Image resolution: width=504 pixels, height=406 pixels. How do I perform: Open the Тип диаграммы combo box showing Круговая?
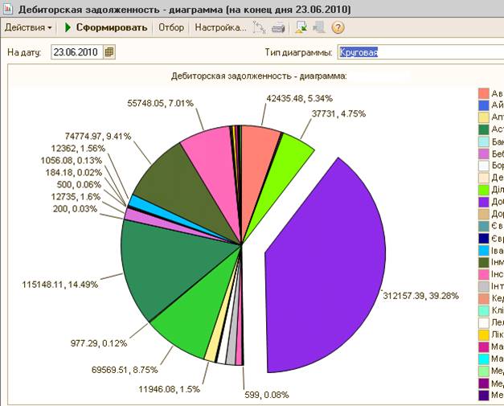click(x=420, y=52)
